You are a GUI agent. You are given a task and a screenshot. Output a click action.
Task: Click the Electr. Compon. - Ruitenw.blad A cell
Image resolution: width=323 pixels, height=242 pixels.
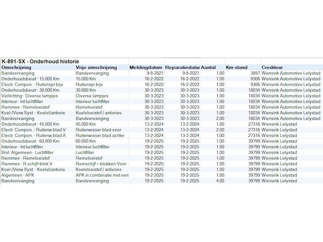click(33, 135)
